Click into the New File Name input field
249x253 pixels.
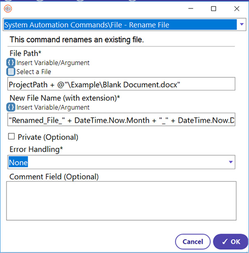point(121,120)
